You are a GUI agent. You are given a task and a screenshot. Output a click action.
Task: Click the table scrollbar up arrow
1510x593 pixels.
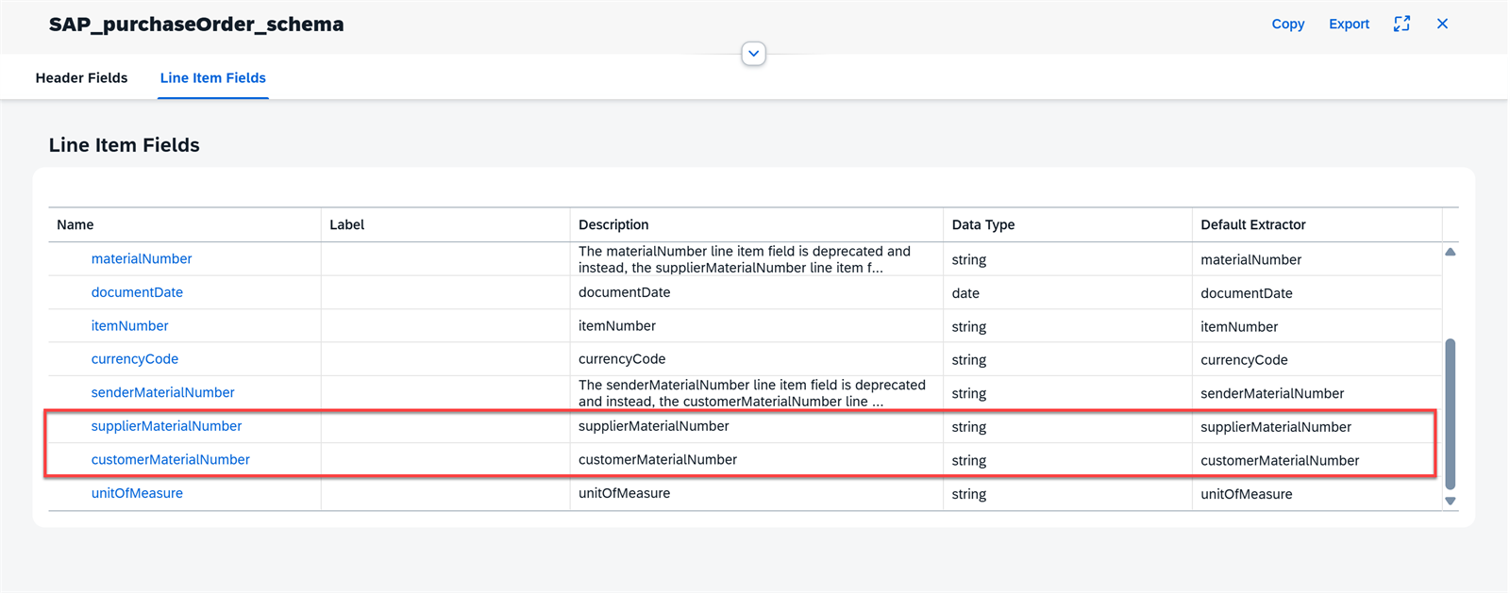[1451, 252]
